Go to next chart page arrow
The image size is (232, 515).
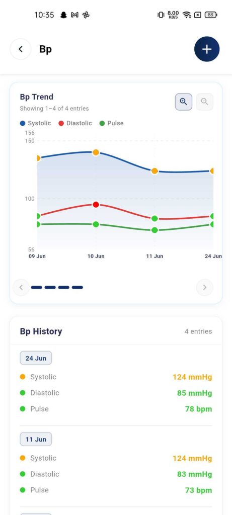205,287
